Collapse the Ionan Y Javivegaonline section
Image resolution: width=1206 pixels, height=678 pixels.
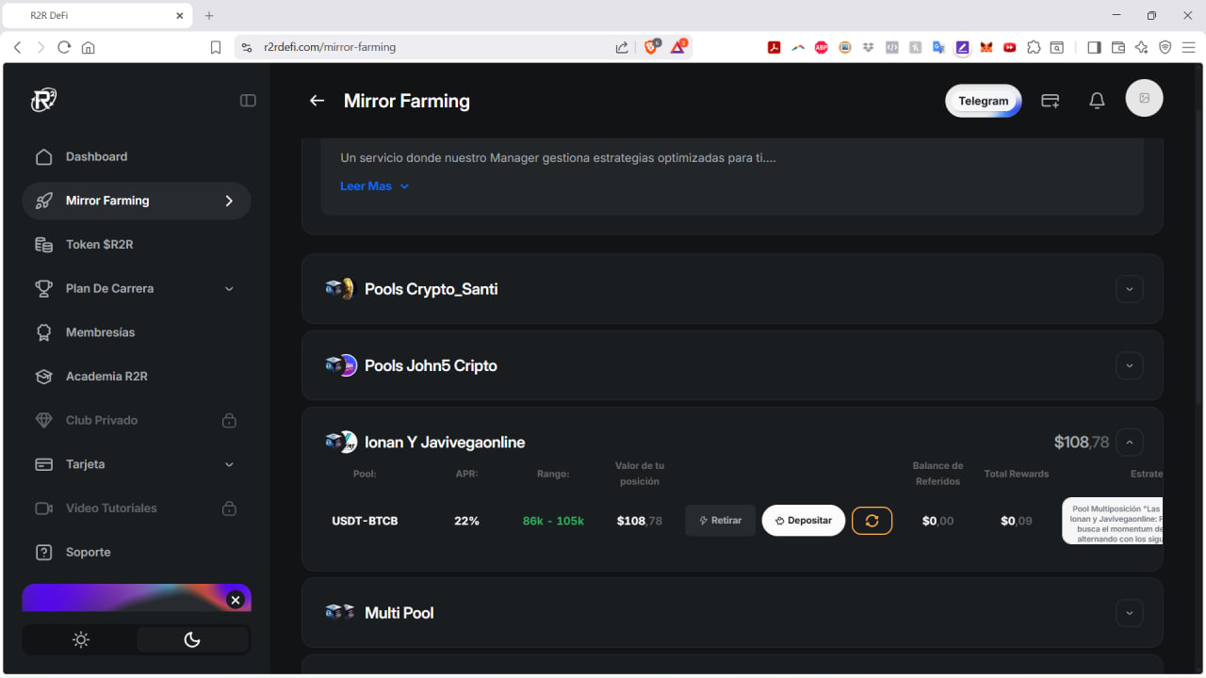click(x=1129, y=442)
